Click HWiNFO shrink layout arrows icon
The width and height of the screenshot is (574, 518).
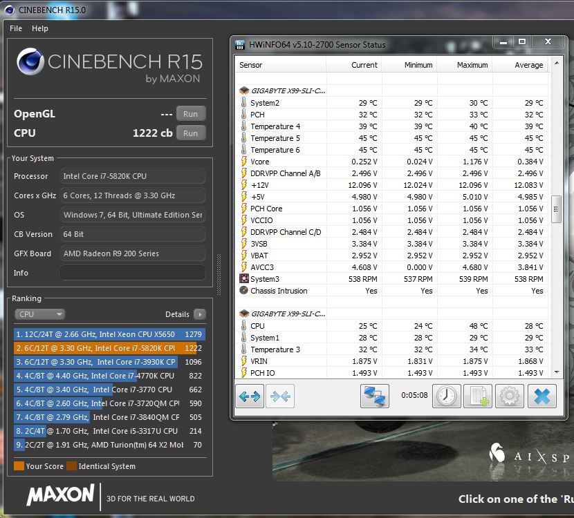(280, 396)
